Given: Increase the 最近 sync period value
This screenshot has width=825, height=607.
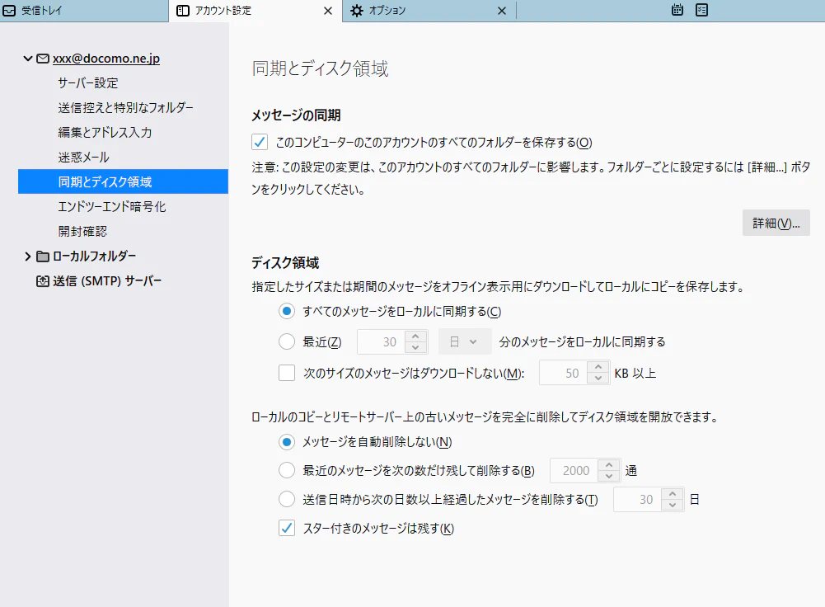Looking at the screenshot, I should click(x=415, y=336).
